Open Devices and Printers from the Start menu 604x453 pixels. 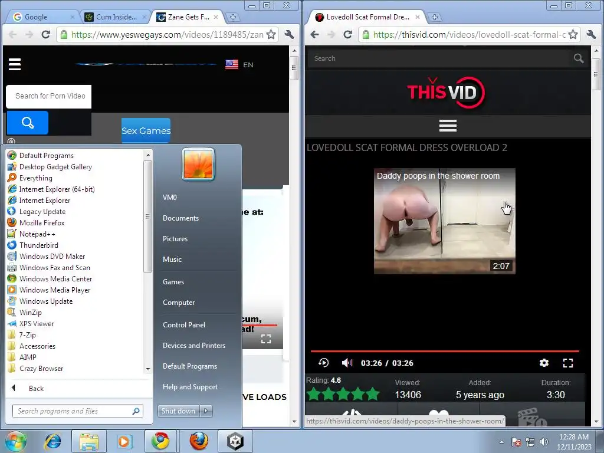193,346
